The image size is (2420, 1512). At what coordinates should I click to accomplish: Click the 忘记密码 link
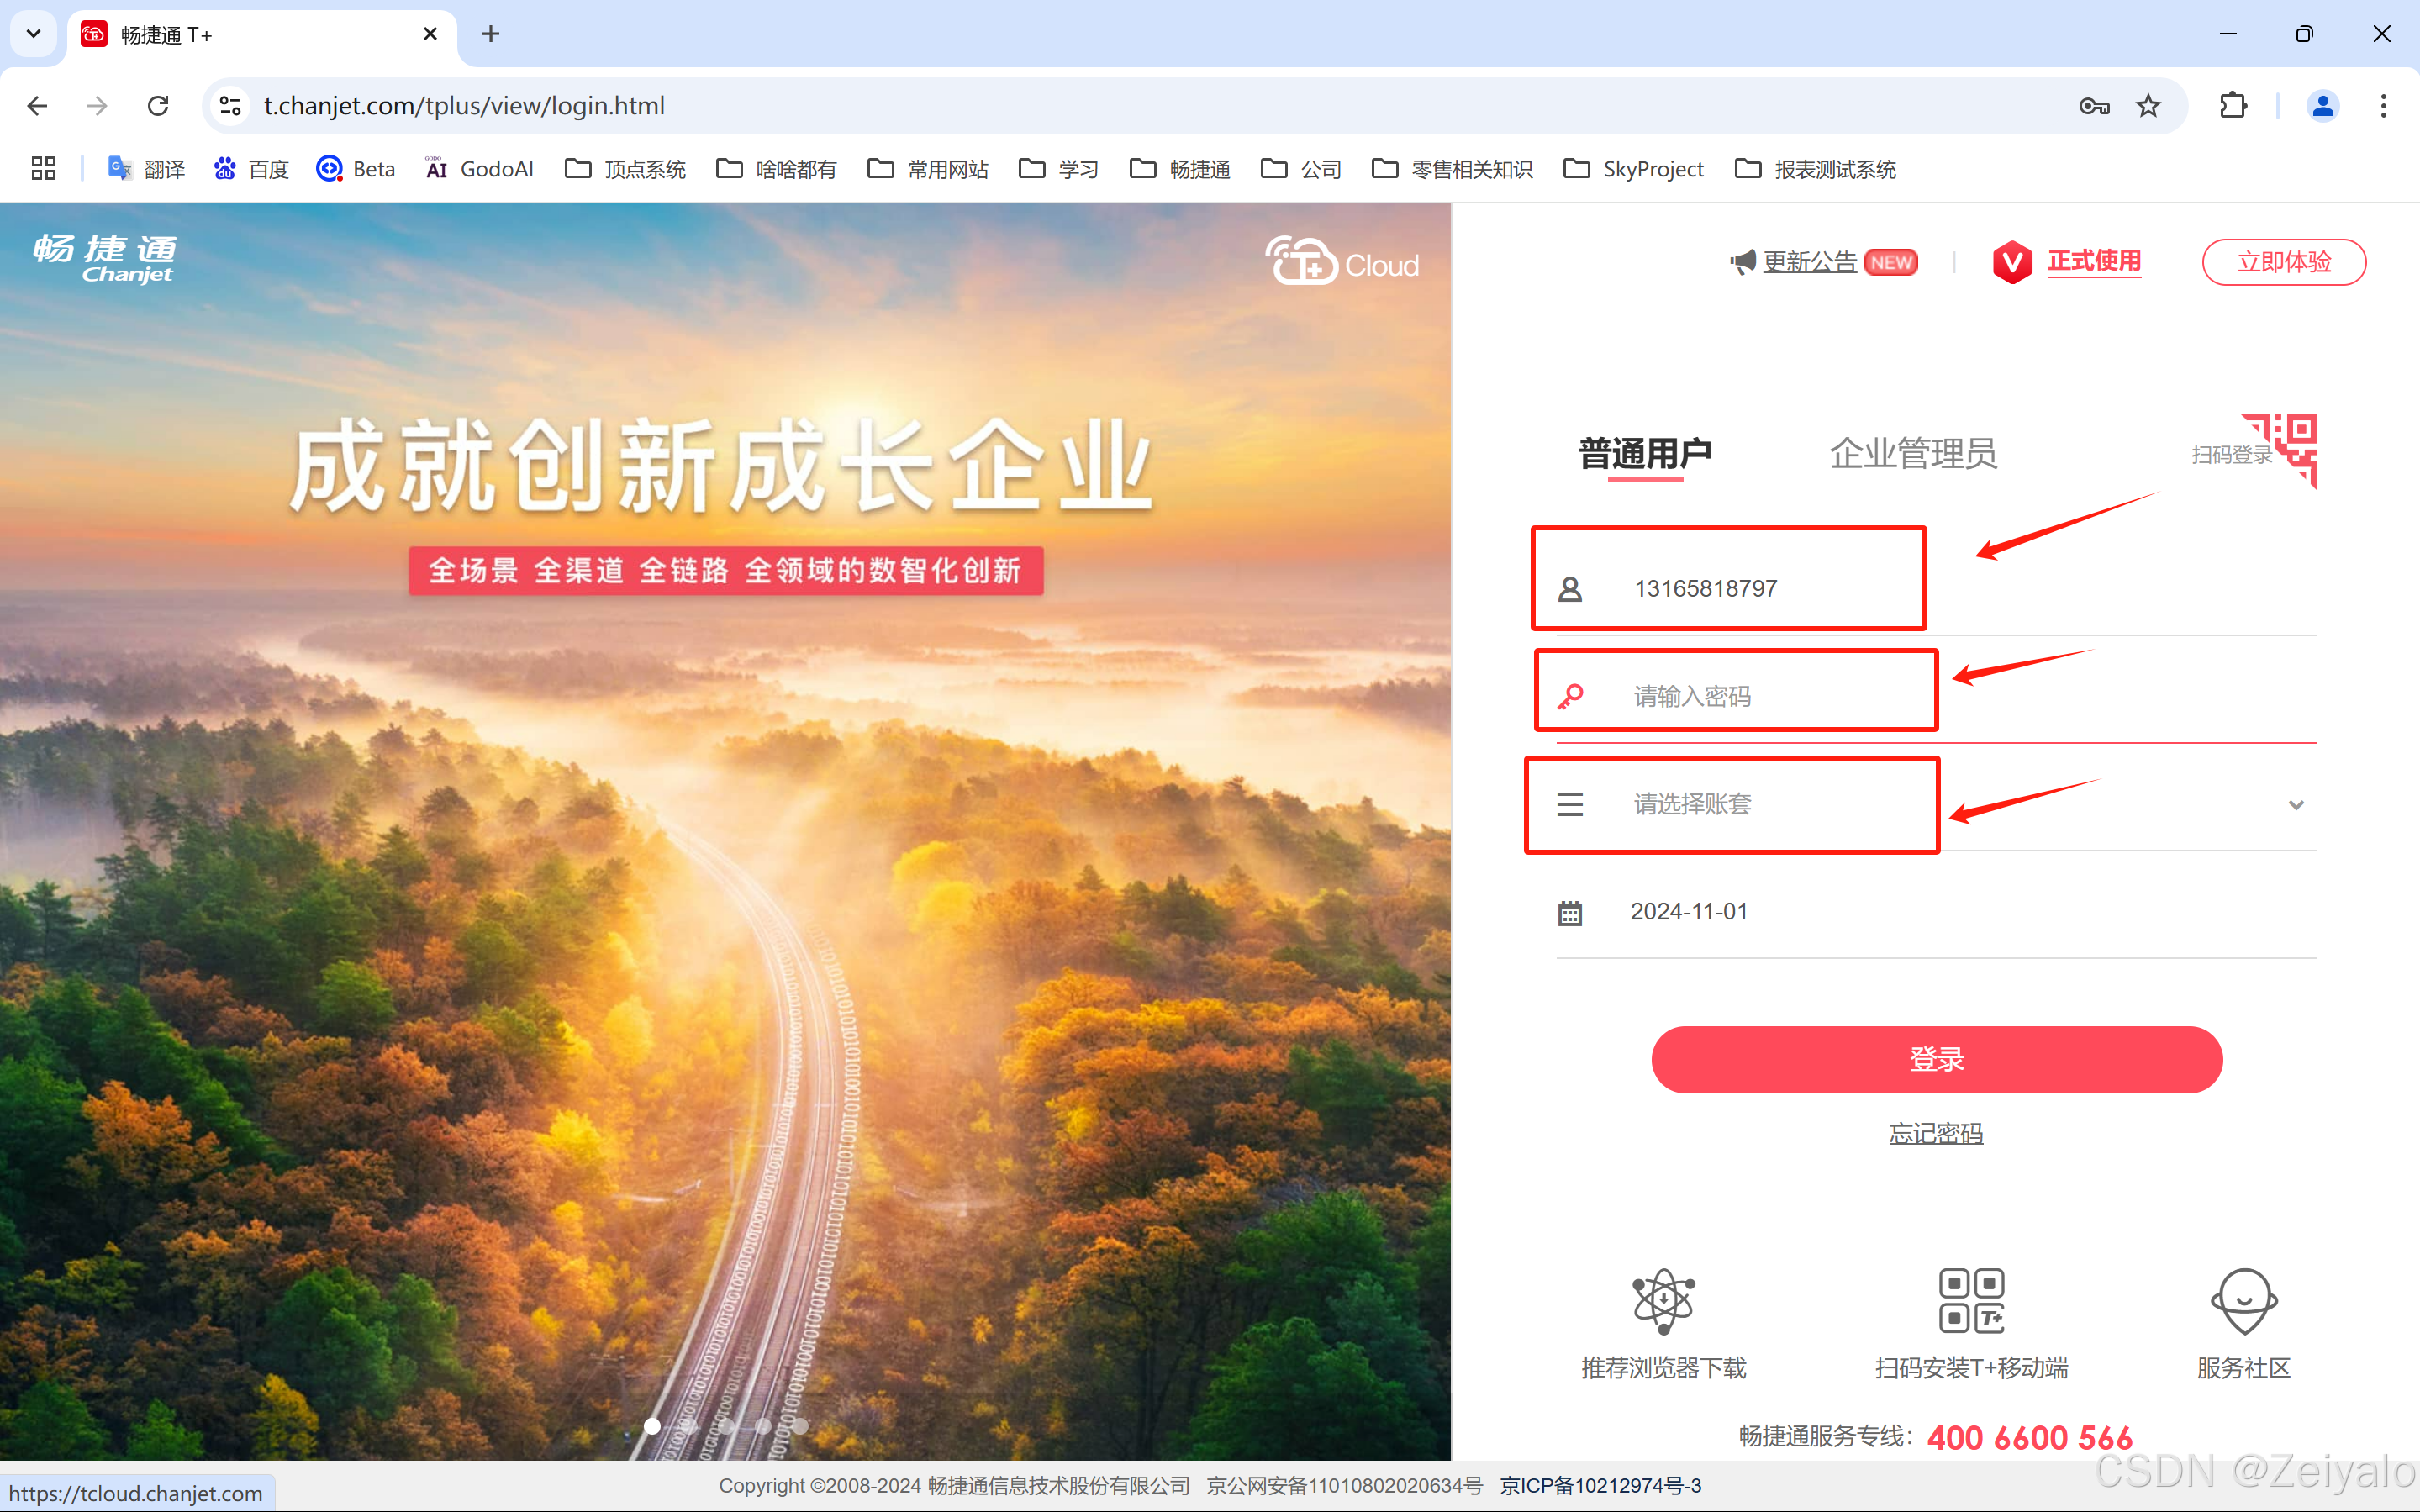(1935, 1133)
